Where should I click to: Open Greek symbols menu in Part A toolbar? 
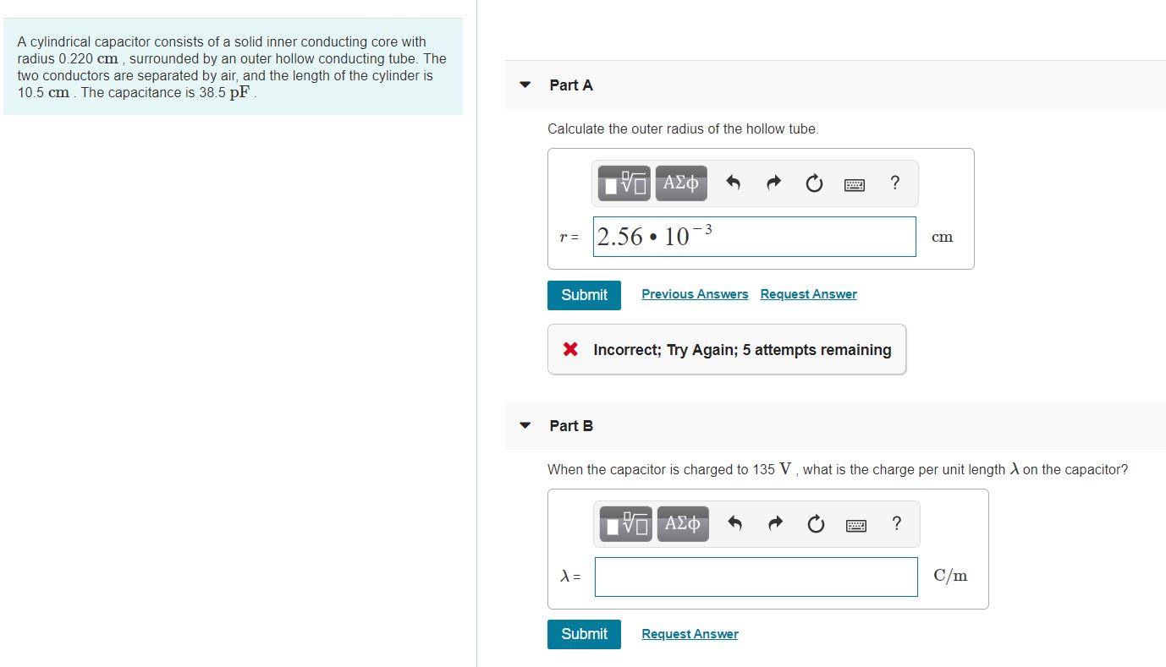tap(681, 183)
